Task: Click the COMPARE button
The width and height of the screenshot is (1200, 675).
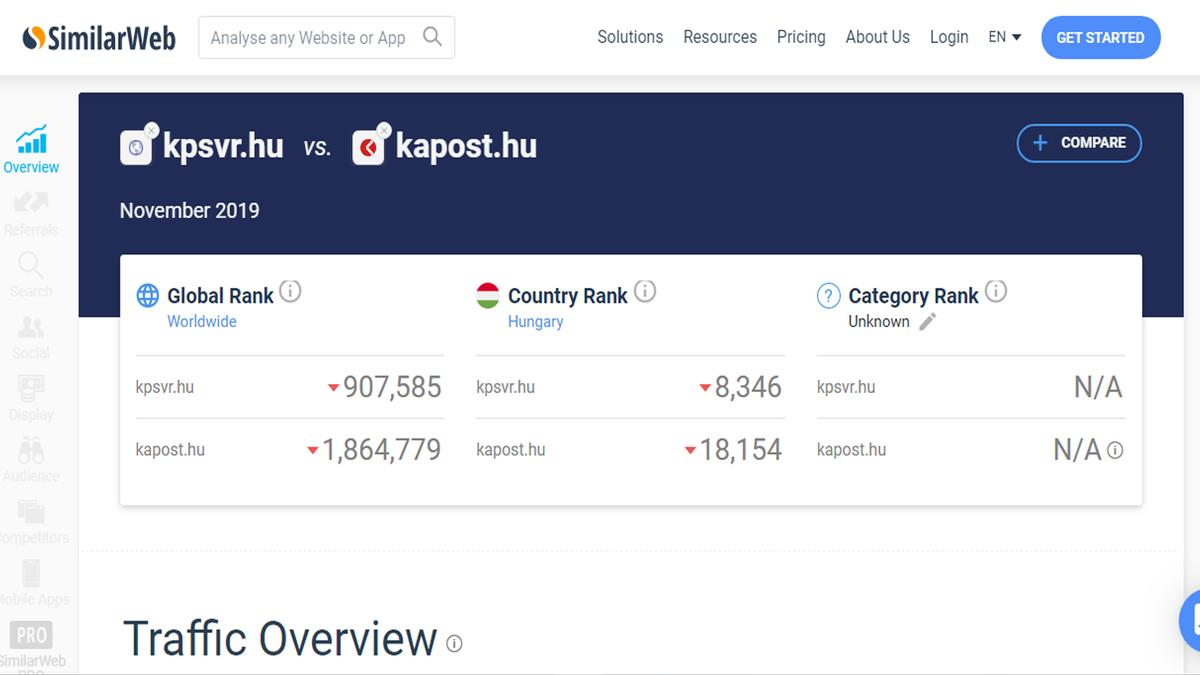Action: tap(1080, 143)
